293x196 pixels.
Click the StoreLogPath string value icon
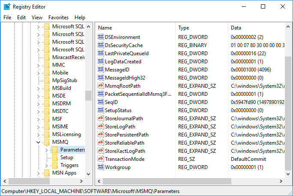pyautogui.click(x=101, y=126)
